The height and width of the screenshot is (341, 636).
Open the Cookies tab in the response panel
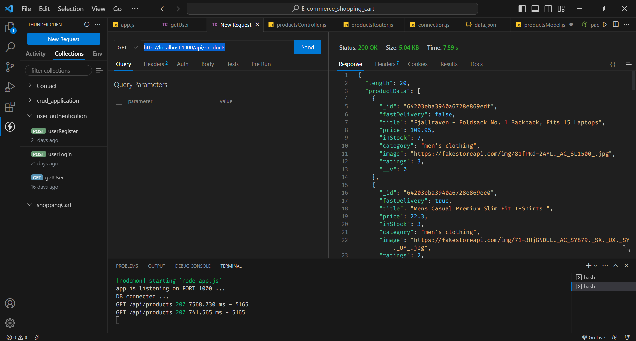coord(418,64)
